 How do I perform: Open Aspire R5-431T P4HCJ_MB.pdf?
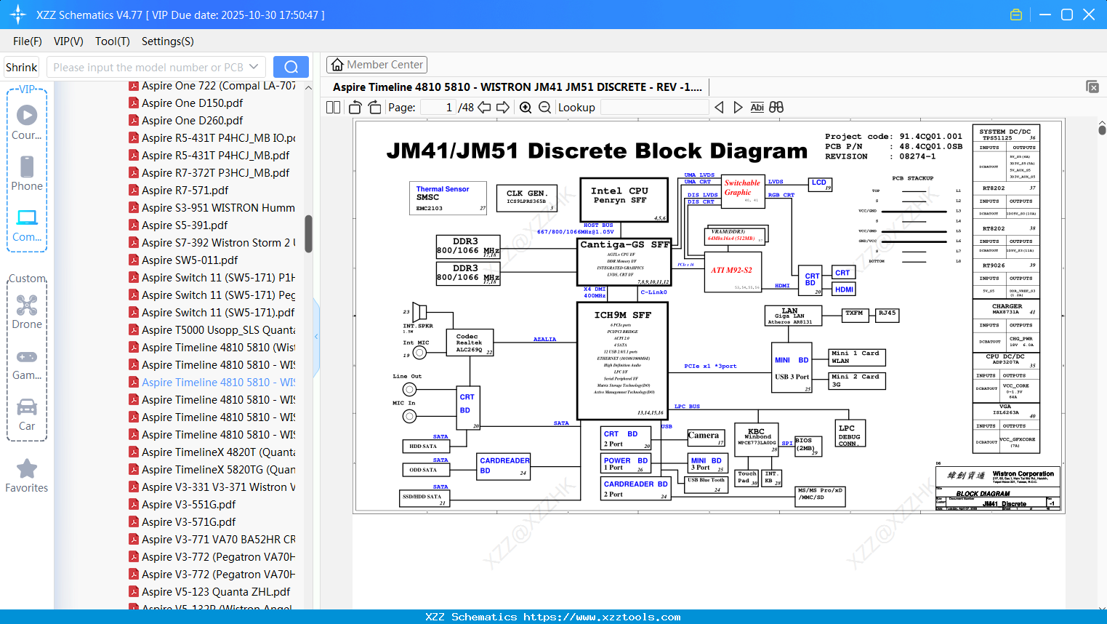click(216, 156)
